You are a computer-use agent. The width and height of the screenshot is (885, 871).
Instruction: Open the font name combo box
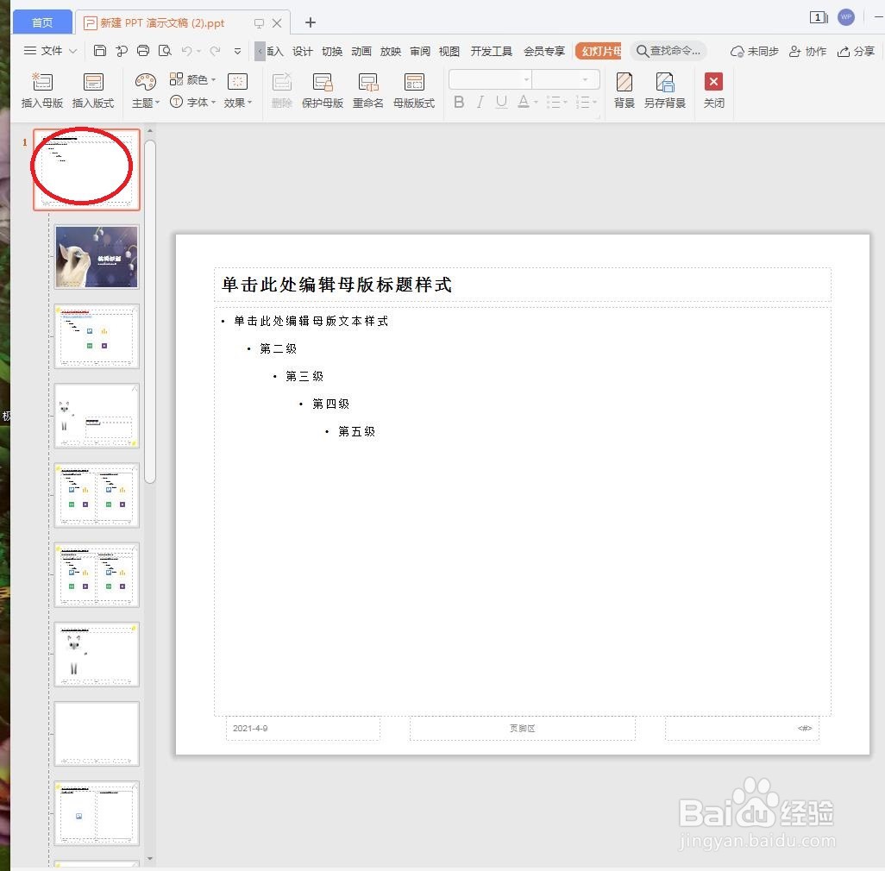pos(491,79)
